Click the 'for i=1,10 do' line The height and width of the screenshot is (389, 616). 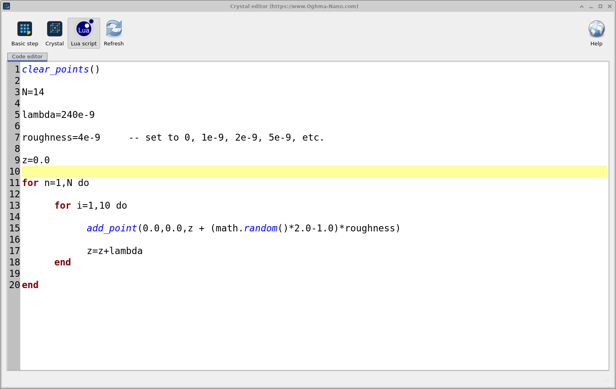tap(91, 205)
